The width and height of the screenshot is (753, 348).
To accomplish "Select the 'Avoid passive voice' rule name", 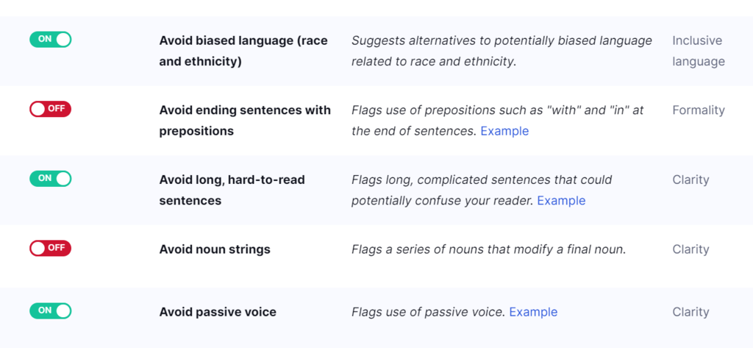I will pyautogui.click(x=218, y=312).
